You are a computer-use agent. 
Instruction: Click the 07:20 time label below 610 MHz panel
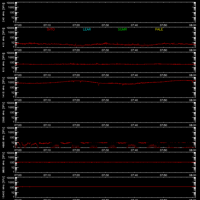coord(76,75)
